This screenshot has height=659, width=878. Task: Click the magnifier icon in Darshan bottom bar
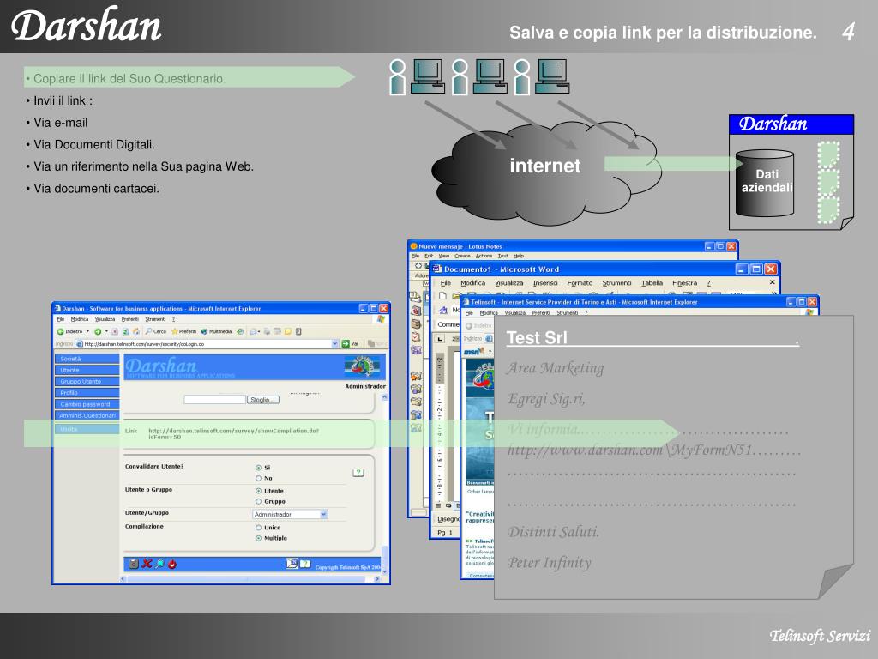pyautogui.click(x=159, y=564)
